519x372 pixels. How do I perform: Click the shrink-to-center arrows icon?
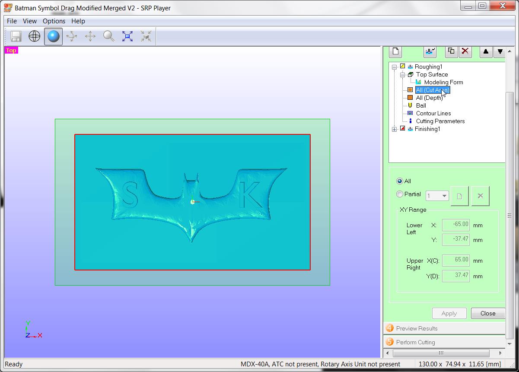[146, 36]
